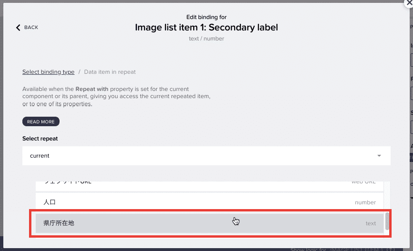The width and height of the screenshot is (413, 251).
Task: Click the 'Select repeat' field label
Action: [x=40, y=139]
